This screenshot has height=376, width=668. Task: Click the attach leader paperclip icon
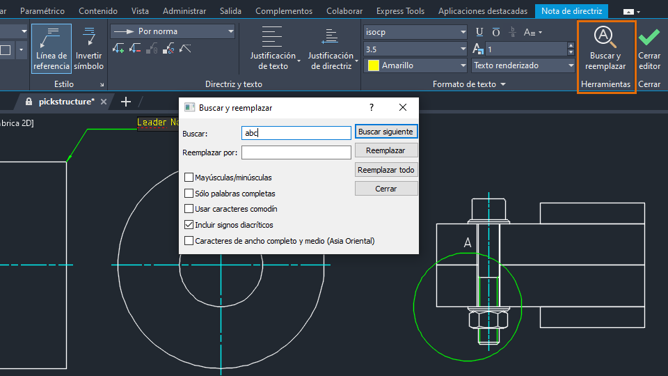point(152,49)
